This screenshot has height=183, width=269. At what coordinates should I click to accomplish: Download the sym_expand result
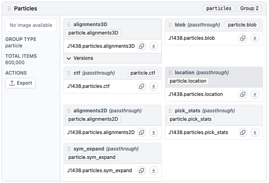tap(154, 171)
